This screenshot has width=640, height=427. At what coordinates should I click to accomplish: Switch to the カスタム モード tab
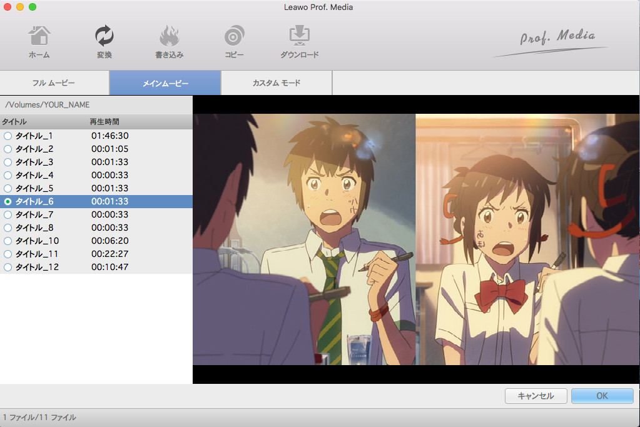click(x=277, y=83)
